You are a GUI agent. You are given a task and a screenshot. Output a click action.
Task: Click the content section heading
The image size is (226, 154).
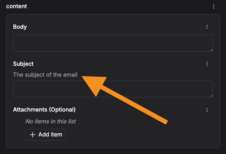pos(16,6)
